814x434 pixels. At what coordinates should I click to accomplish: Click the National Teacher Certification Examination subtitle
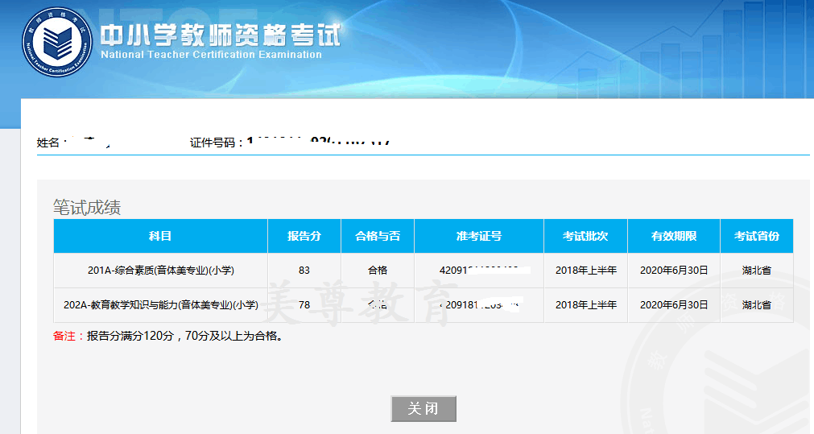point(211,56)
